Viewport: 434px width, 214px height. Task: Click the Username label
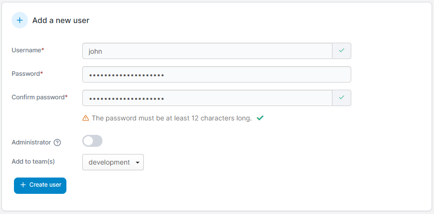[x=26, y=50]
